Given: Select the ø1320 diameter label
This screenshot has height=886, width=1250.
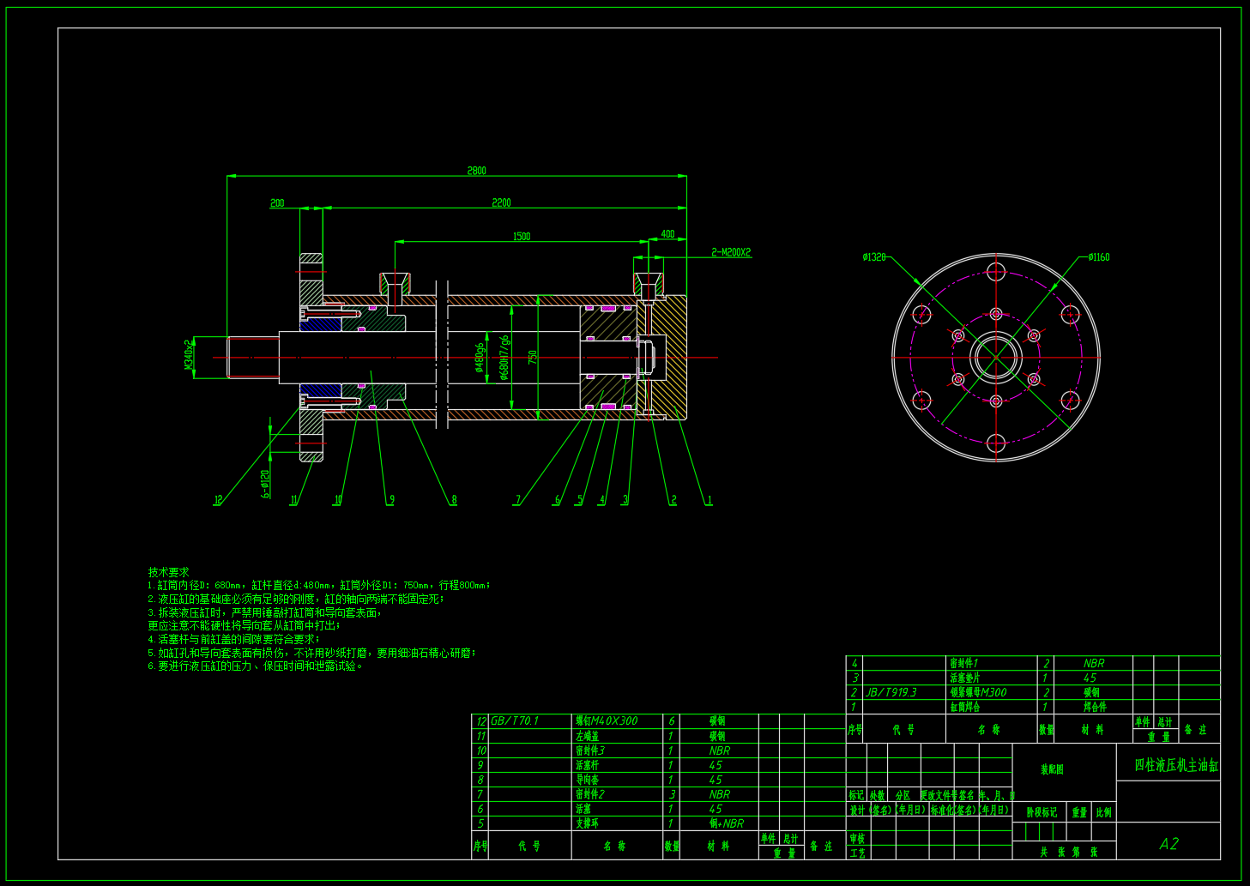Looking at the screenshot, I should 874,257.
